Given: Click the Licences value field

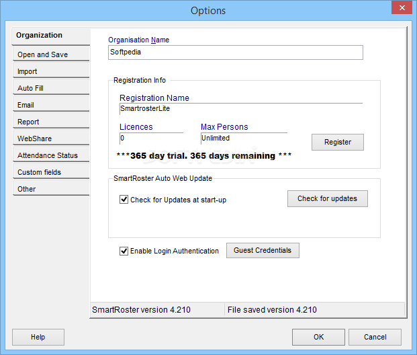Looking at the screenshot, I should [151, 139].
